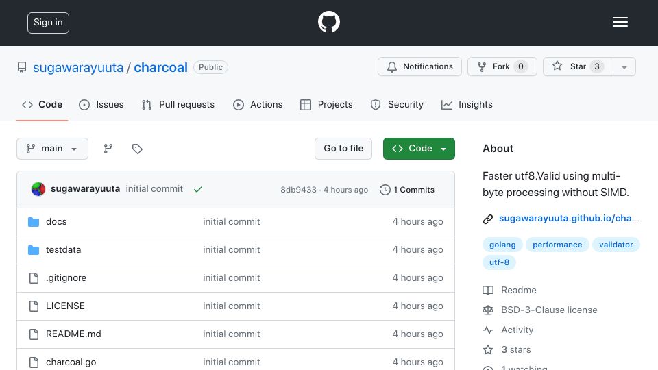Click the link chain icon in About

(x=487, y=219)
